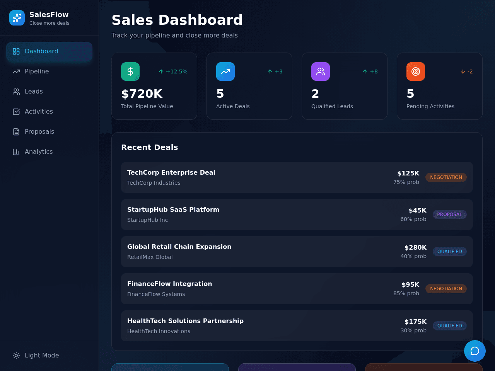
Task: Click the PROPOSAL badge on StartupHub deal
Action: pos(449,214)
